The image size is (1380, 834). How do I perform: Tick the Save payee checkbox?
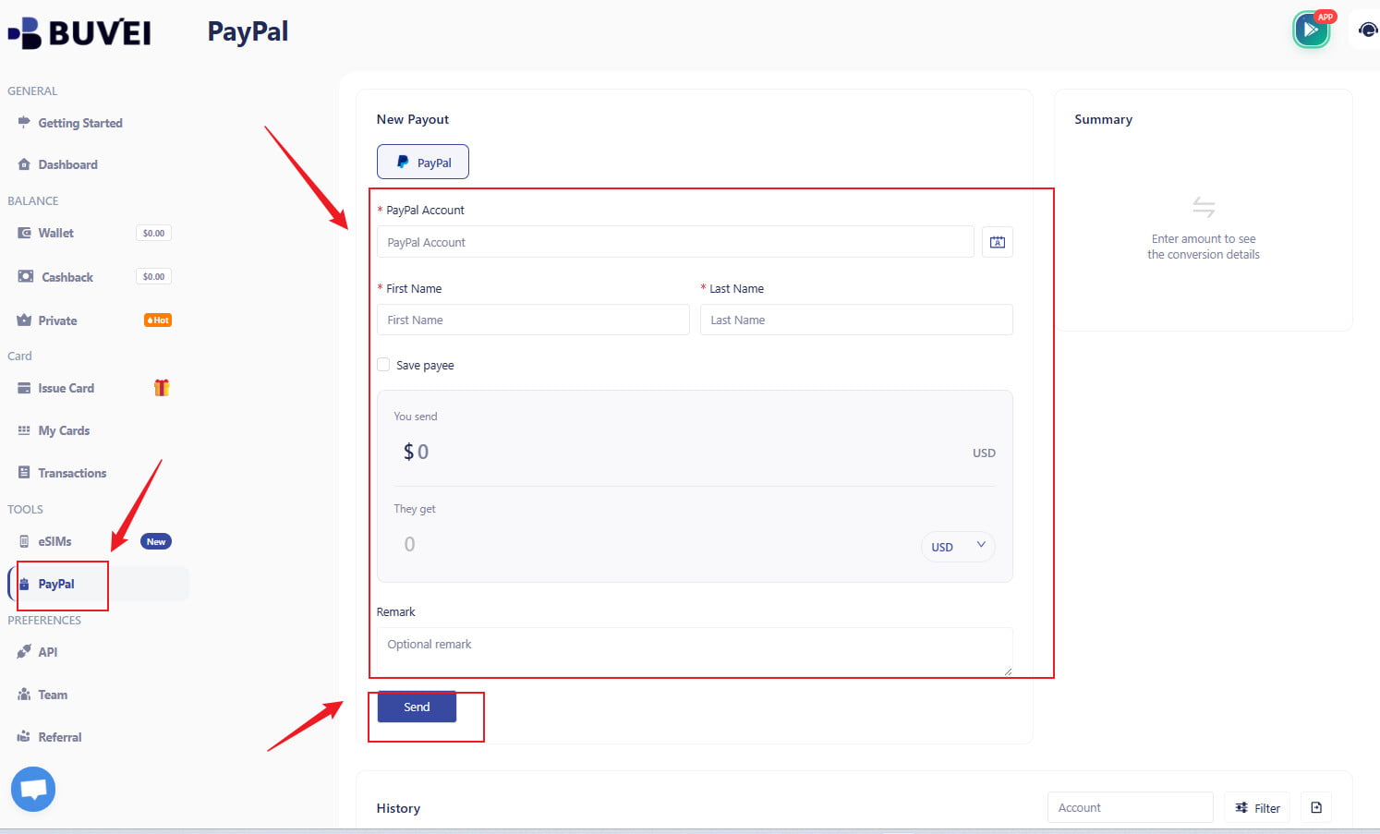[383, 365]
